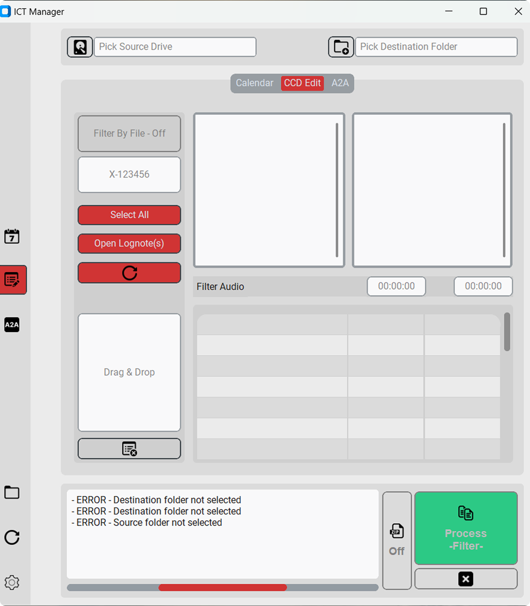The image size is (530, 606).
Task: Open the CCD Edit lognote sidebar icon
Action: pyautogui.click(x=12, y=279)
